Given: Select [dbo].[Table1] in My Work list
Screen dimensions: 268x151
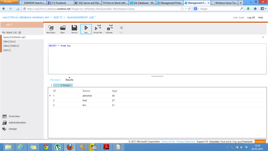Looking at the screenshot, I should click(x=11, y=46).
